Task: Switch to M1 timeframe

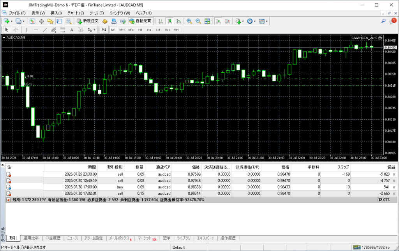Action: [104, 30]
